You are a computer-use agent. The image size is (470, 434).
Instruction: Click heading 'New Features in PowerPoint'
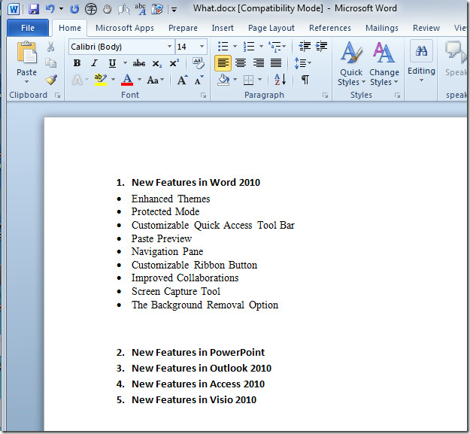(198, 353)
